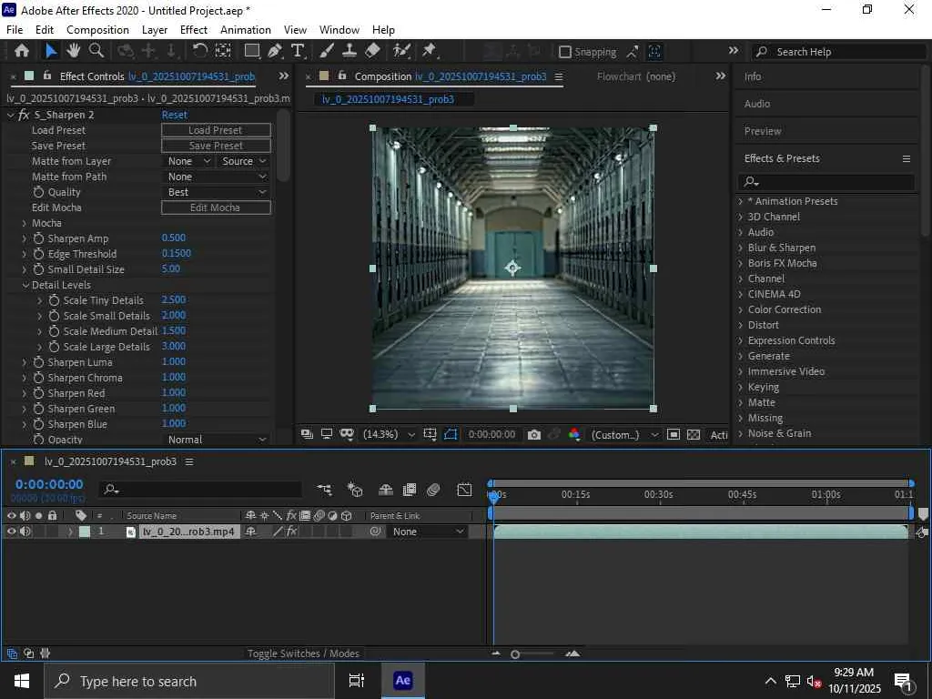
Task: Open the Graph Editor in timeline
Action: (x=464, y=490)
